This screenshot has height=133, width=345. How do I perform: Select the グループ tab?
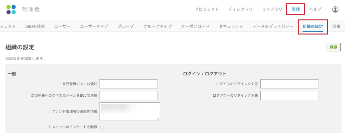click(126, 26)
